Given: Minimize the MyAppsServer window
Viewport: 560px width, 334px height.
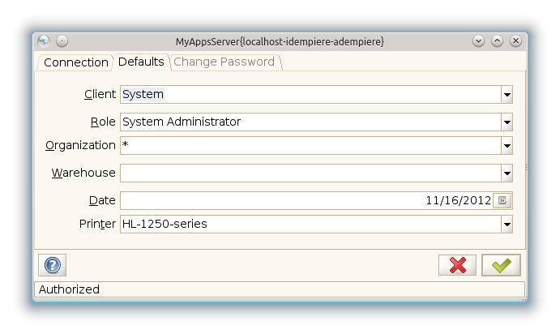Looking at the screenshot, I should [x=478, y=41].
